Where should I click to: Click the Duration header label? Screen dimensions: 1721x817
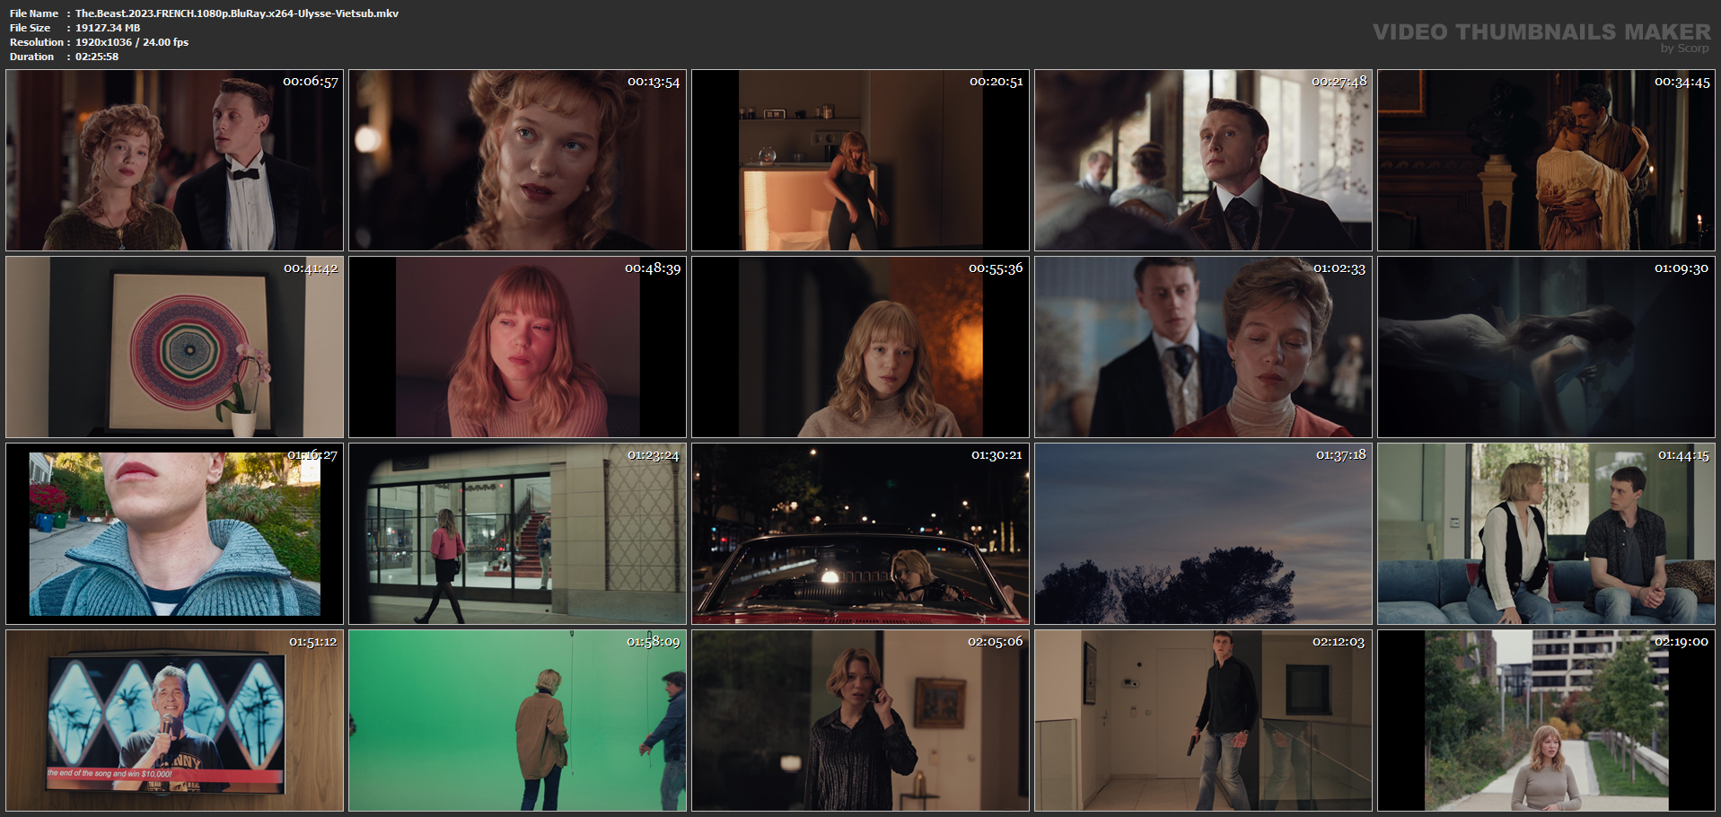tap(32, 57)
